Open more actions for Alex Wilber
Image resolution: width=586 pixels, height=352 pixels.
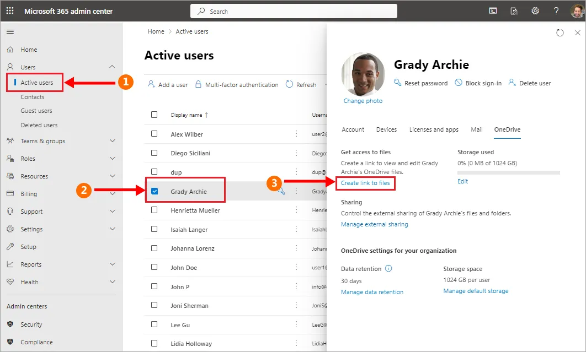[296, 134]
